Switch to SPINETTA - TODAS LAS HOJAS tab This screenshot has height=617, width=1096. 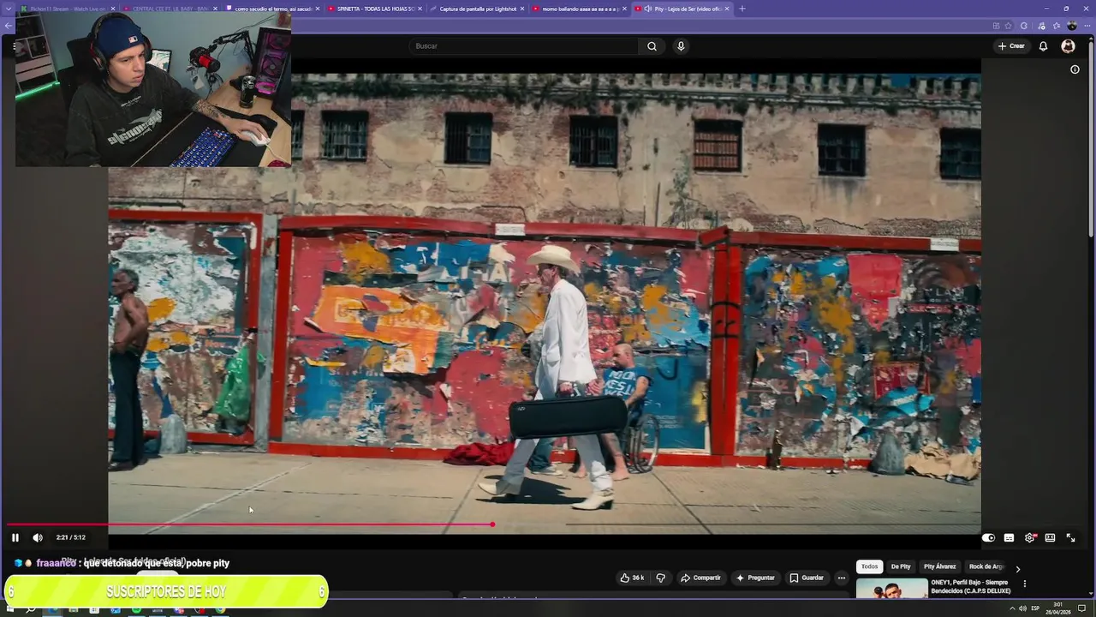tap(375, 9)
